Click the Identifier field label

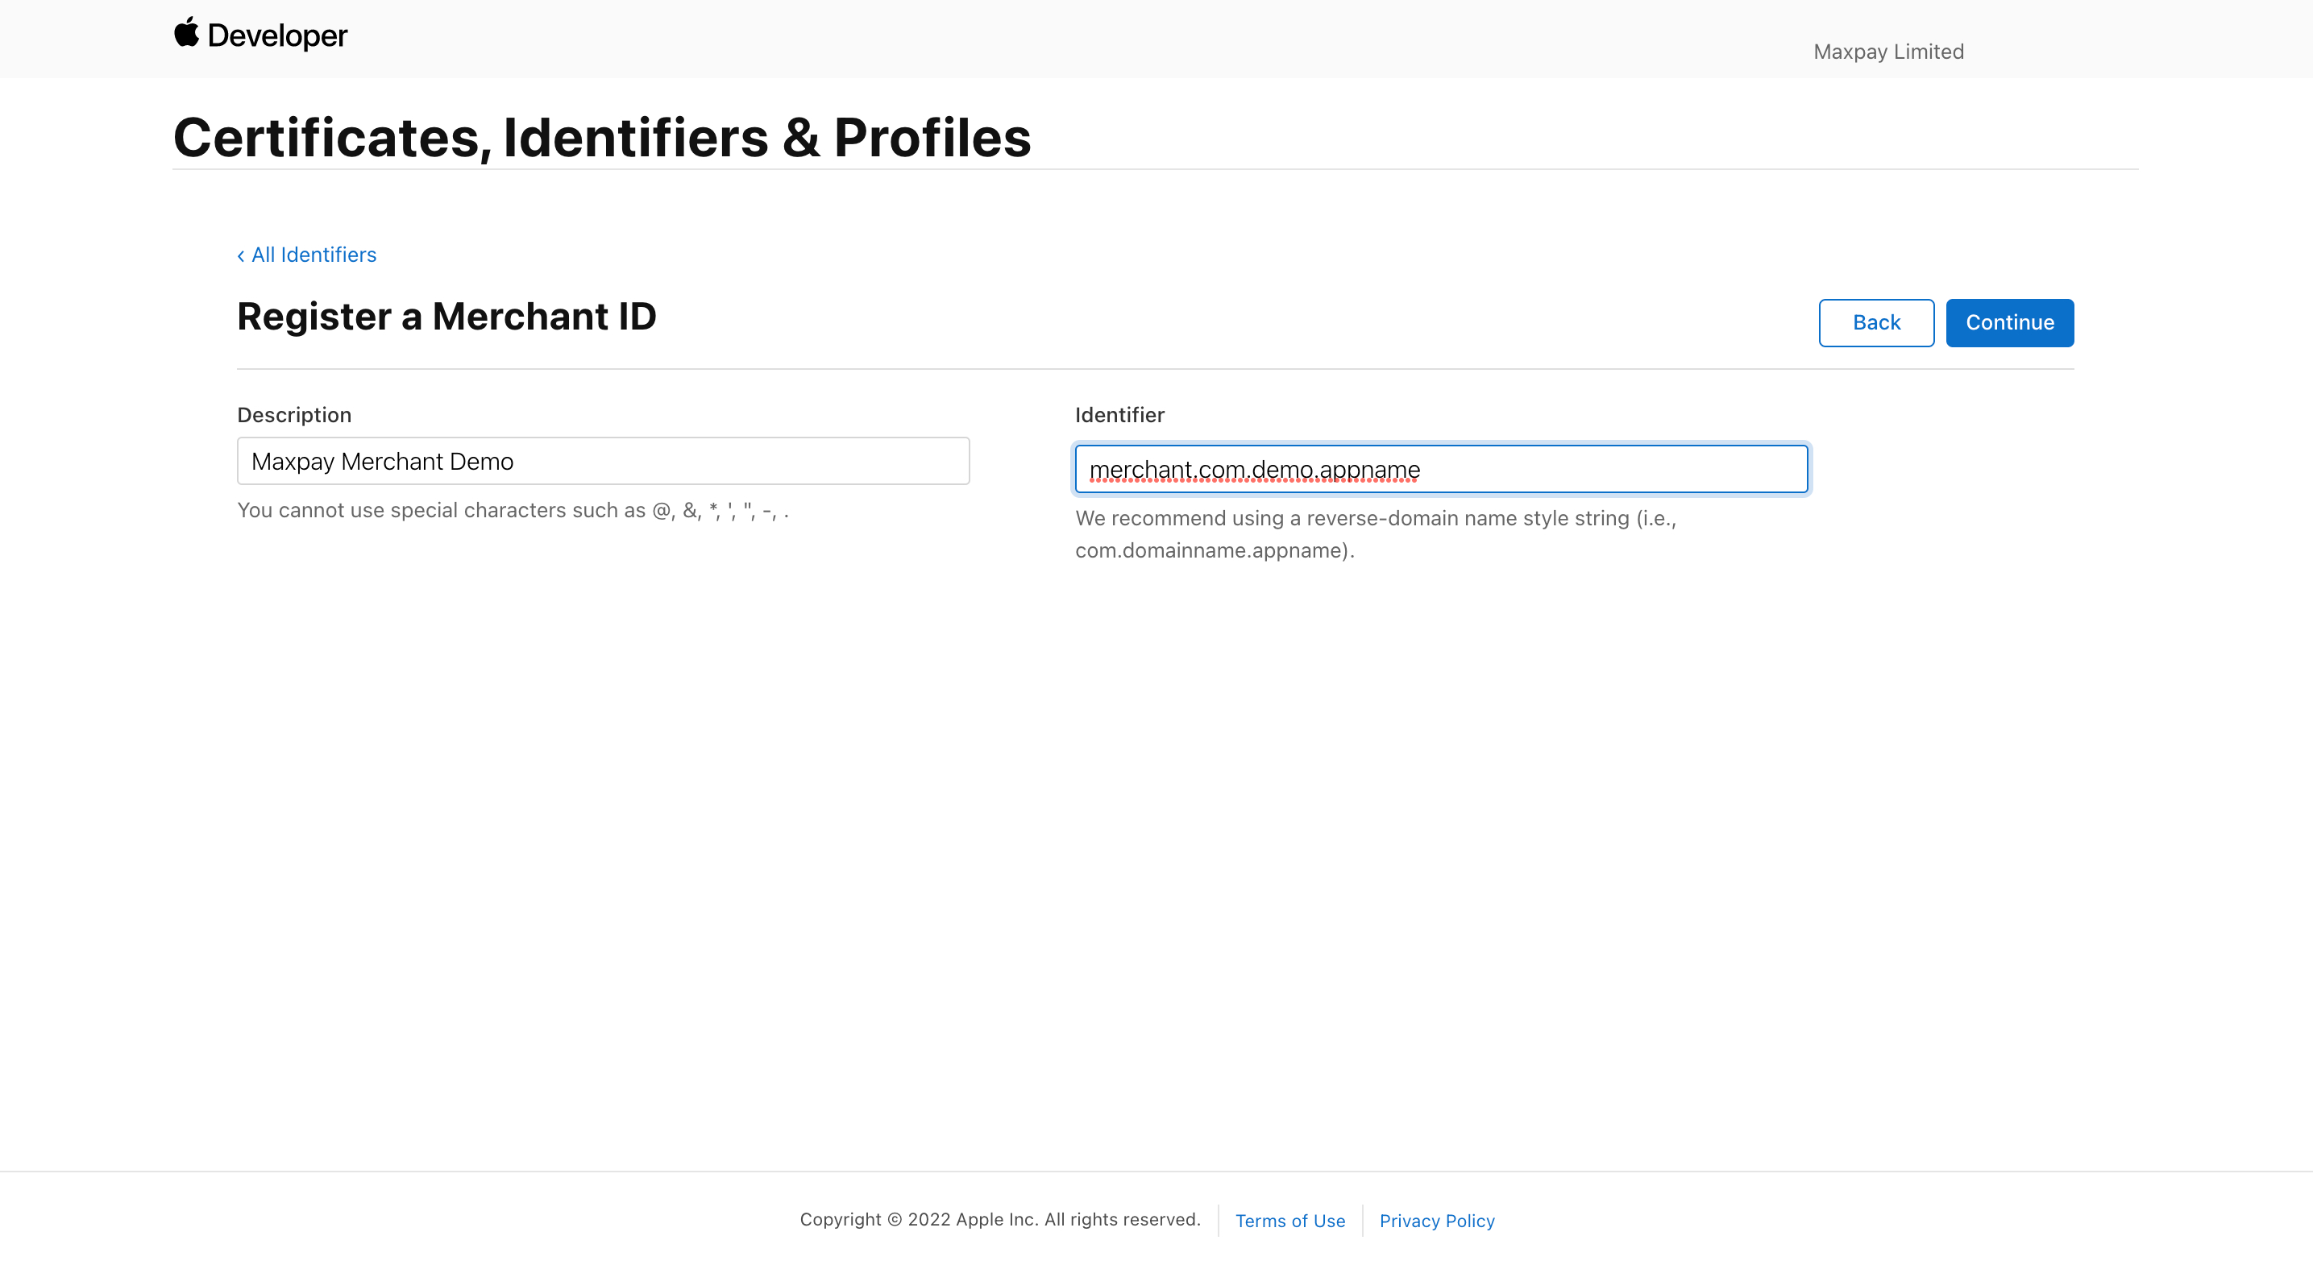tap(1119, 415)
